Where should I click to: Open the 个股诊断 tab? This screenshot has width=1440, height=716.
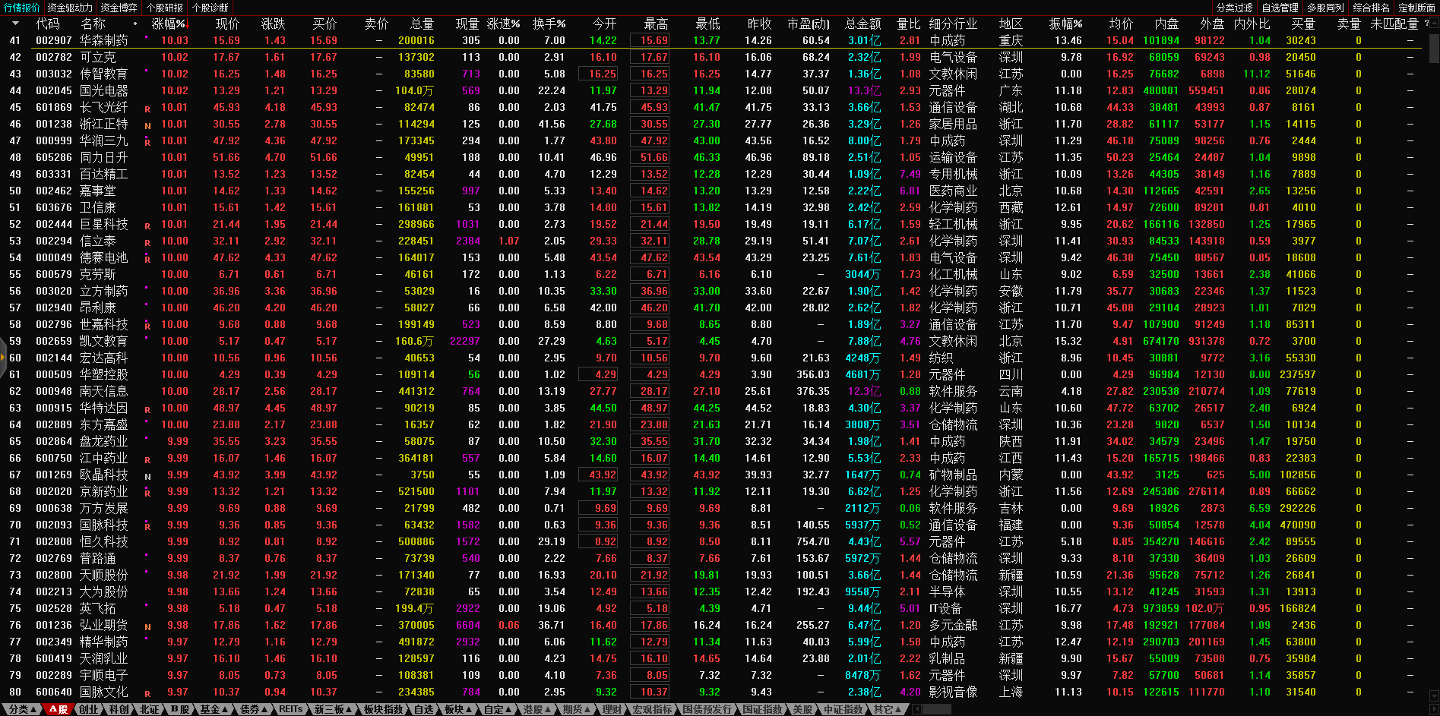coord(210,8)
